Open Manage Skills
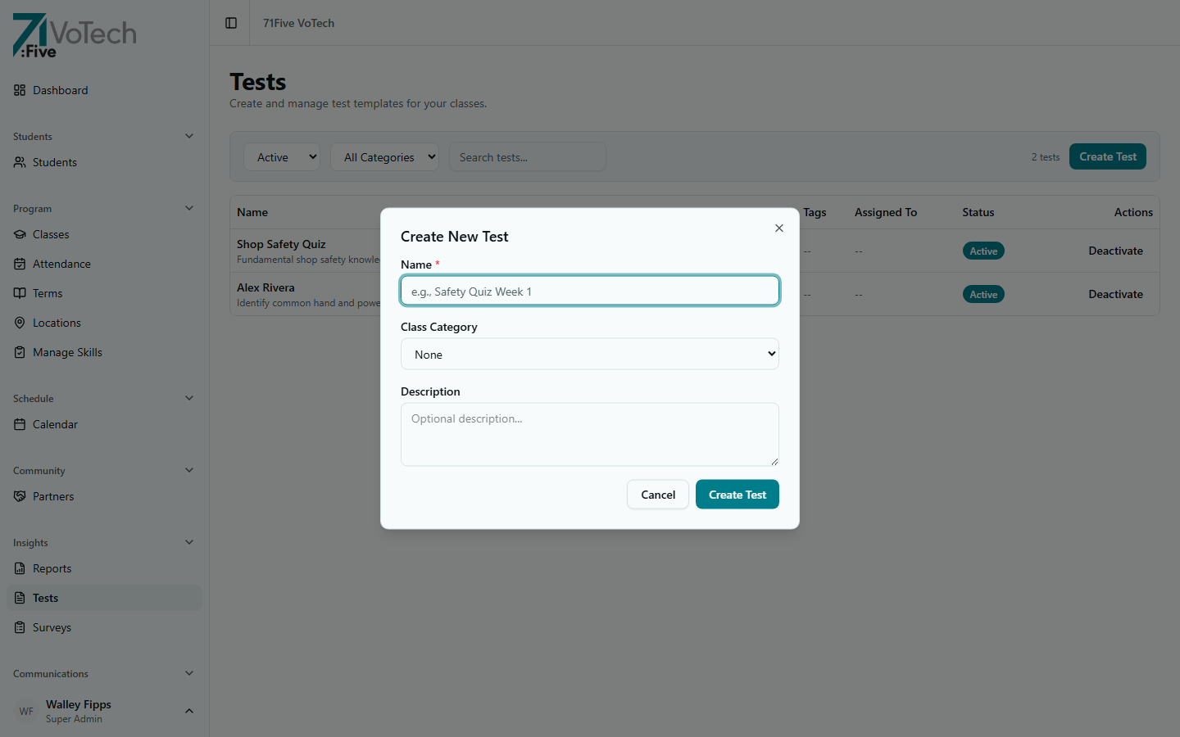This screenshot has width=1180, height=737. point(67,352)
